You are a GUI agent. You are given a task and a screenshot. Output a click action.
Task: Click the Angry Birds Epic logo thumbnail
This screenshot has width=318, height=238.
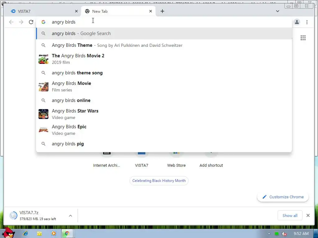click(43, 130)
